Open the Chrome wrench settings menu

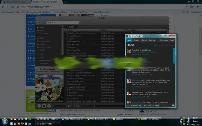(198, 7)
